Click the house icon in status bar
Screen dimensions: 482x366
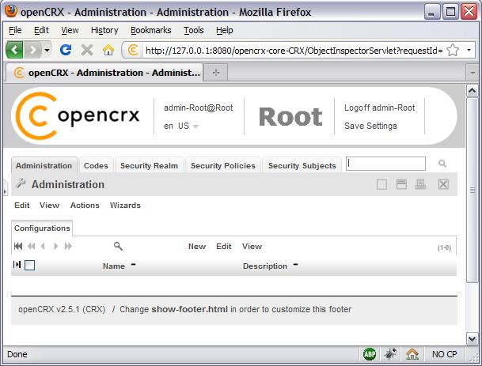412,354
